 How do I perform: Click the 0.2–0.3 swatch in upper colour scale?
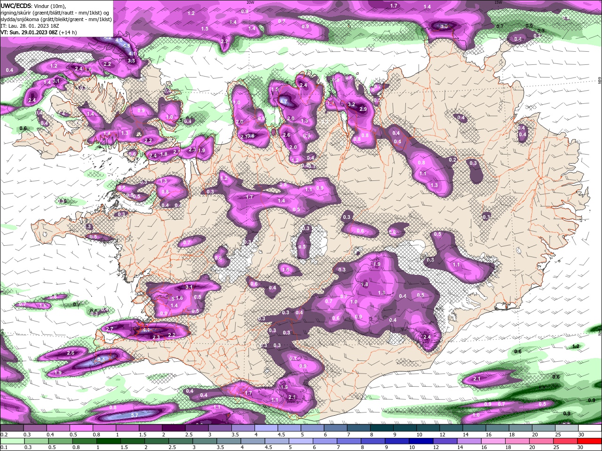[x=12, y=428]
